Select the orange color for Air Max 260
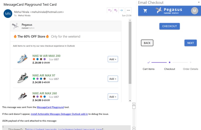201x130 pixels. [41, 97]
